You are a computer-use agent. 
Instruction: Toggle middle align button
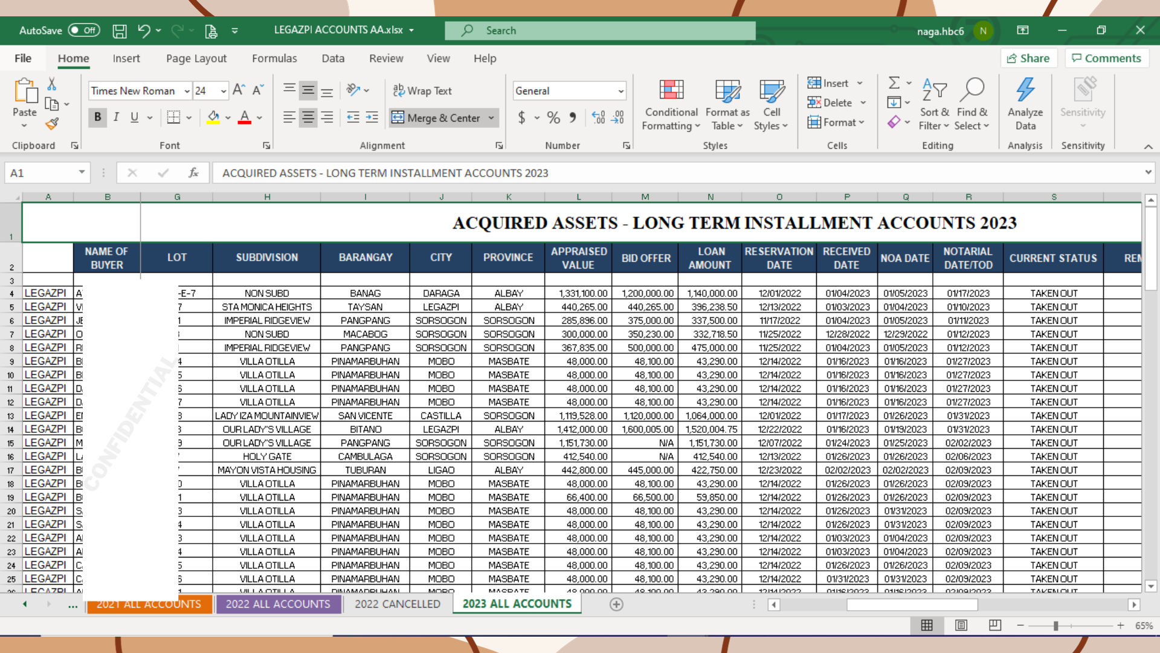(x=308, y=90)
